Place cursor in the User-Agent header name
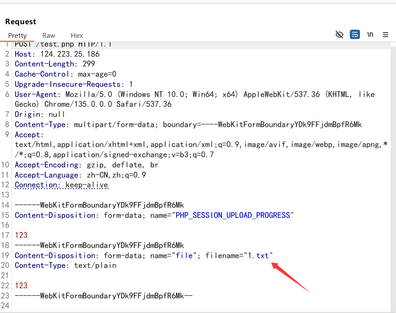This screenshot has height=313, width=396. 36,94
